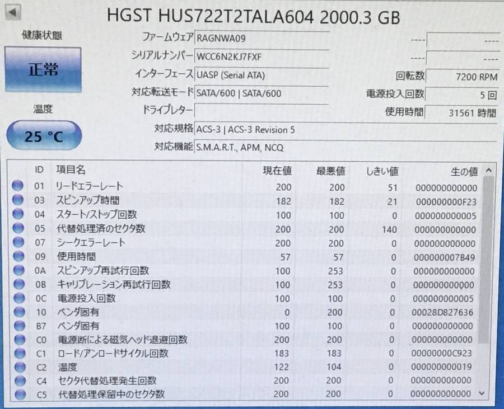Click status circle for ID C0 row
This screenshot has width=504, height=409.
pos(20,339)
